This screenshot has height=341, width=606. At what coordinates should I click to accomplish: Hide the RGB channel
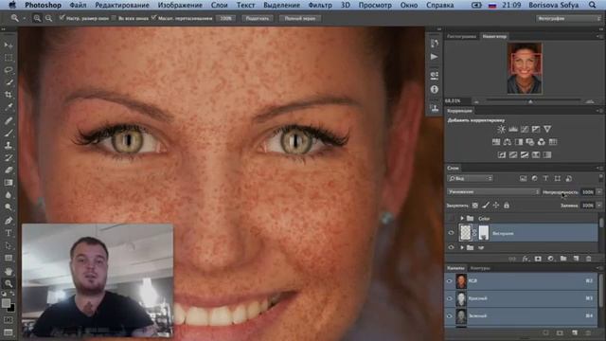pos(450,281)
